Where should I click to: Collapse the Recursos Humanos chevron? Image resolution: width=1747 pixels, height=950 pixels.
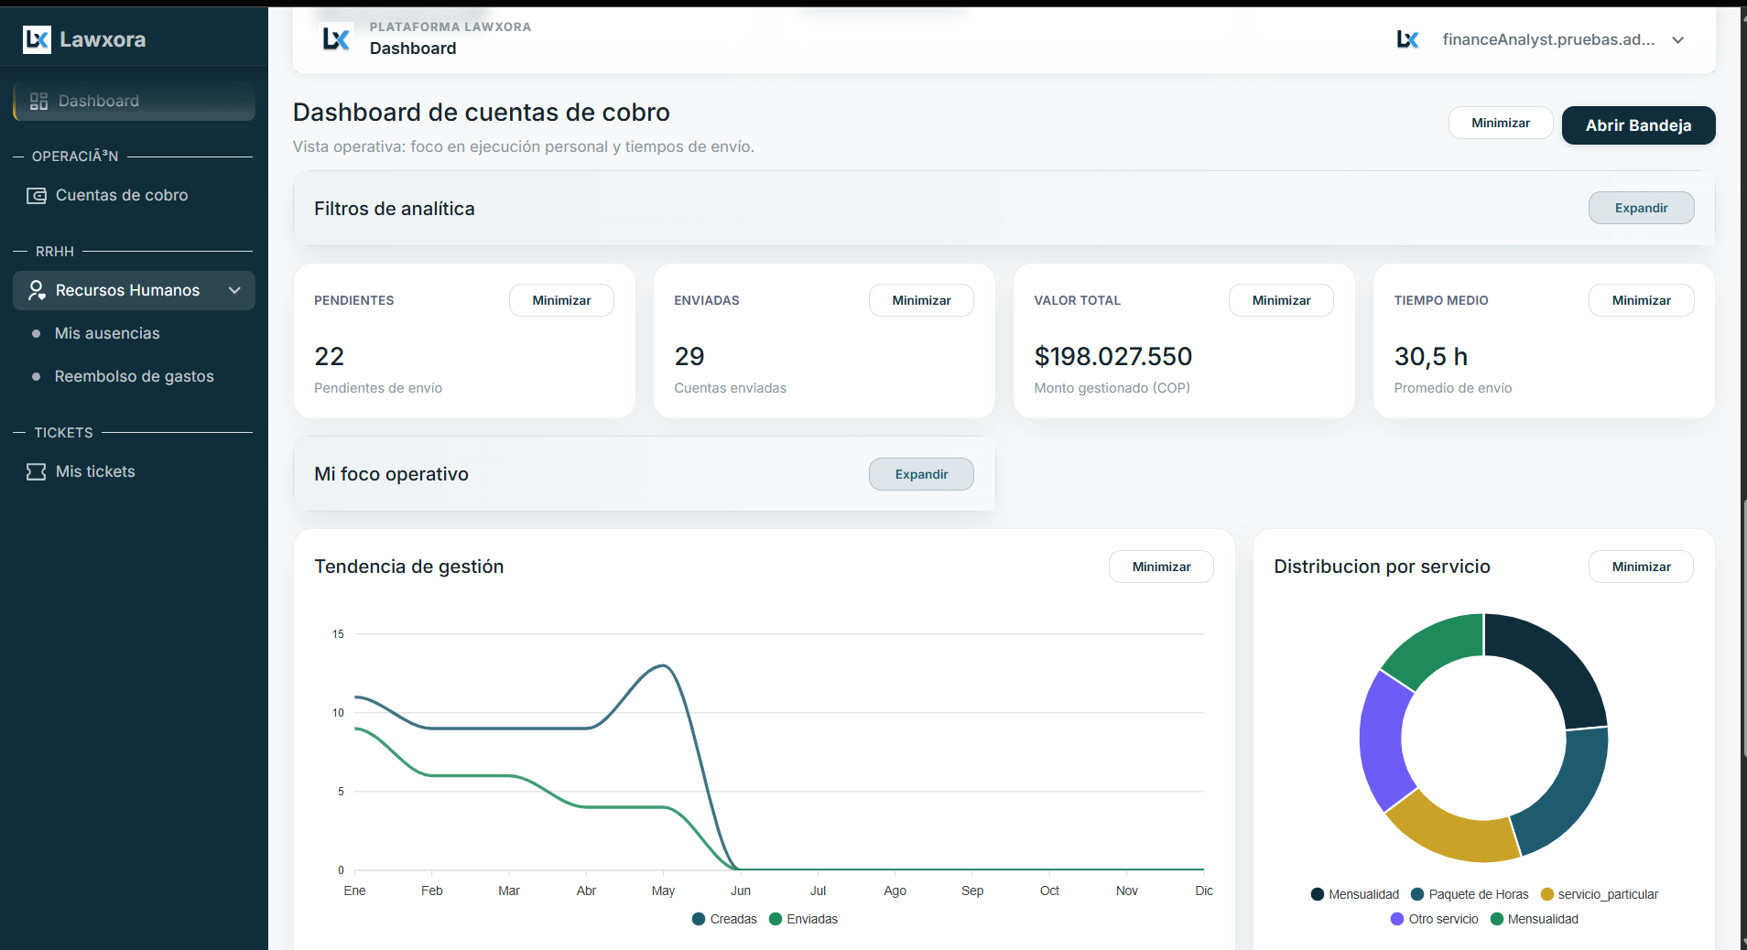234,290
